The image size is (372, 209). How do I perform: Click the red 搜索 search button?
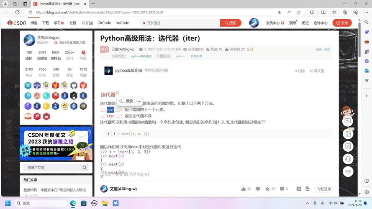[x=231, y=23]
